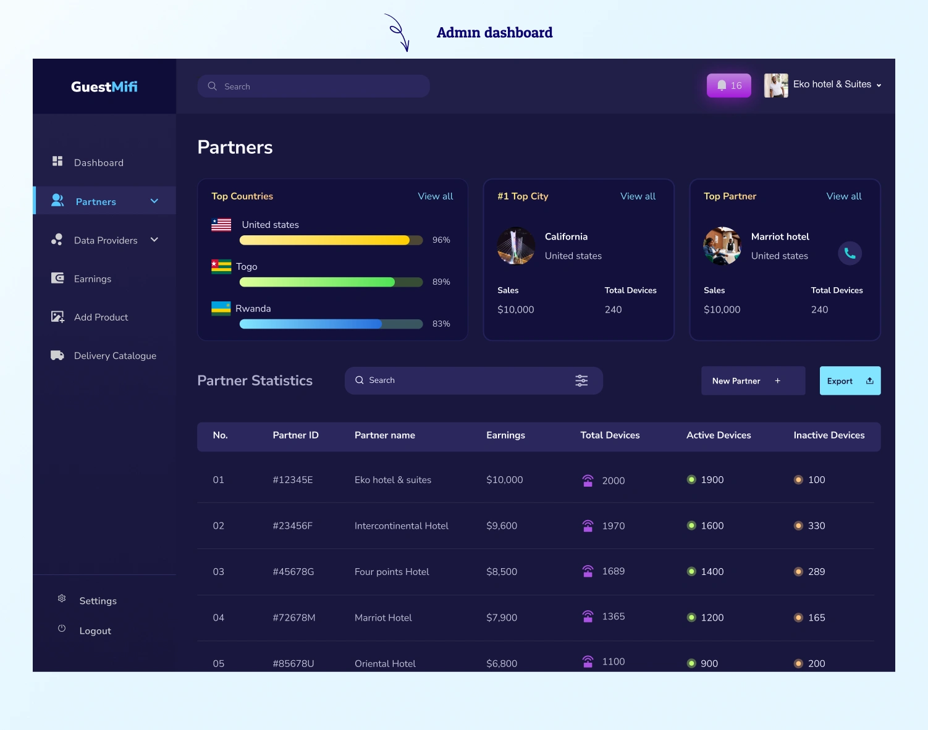The height and width of the screenshot is (730, 928).
Task: Click the GuestMifi logo
Action: [x=104, y=86]
